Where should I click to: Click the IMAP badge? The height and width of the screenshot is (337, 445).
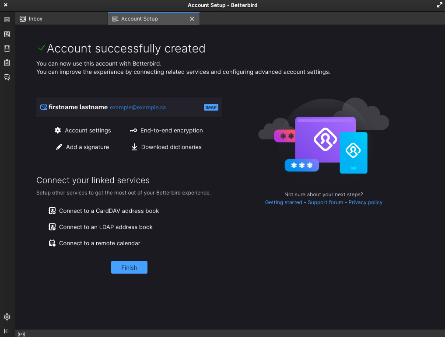(211, 107)
